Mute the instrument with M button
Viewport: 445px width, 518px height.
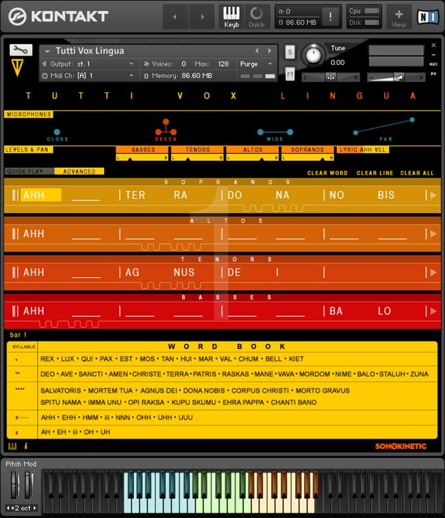(290, 73)
